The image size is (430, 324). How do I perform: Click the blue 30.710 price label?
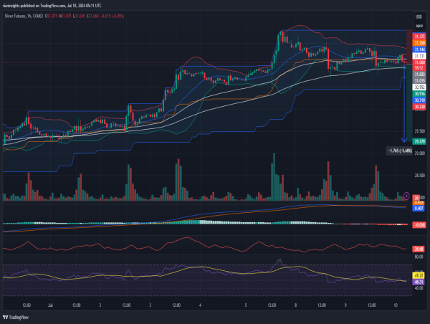click(419, 100)
